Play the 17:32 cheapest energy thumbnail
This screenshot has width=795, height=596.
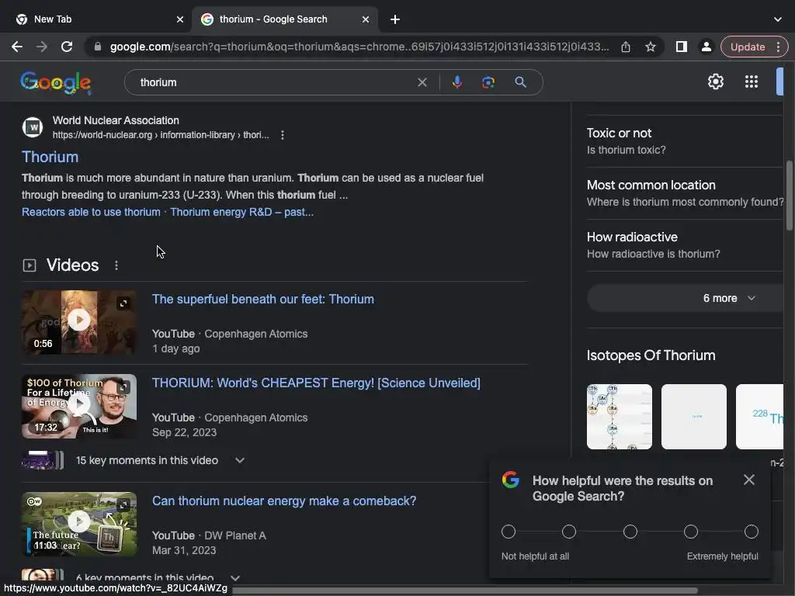click(78, 406)
